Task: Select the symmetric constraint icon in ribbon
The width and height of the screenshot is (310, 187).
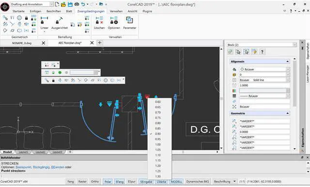Action: 19,30
